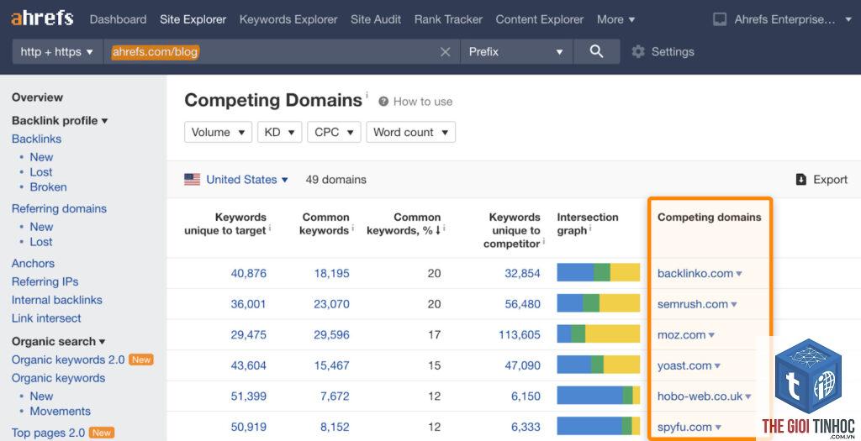This screenshot has width=861, height=441.
Task: Click Lost under Referring domains
Action: 41,242
